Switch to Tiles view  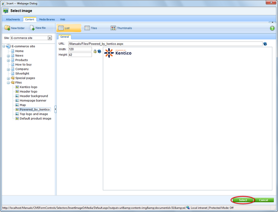pyautogui.click(x=91, y=28)
